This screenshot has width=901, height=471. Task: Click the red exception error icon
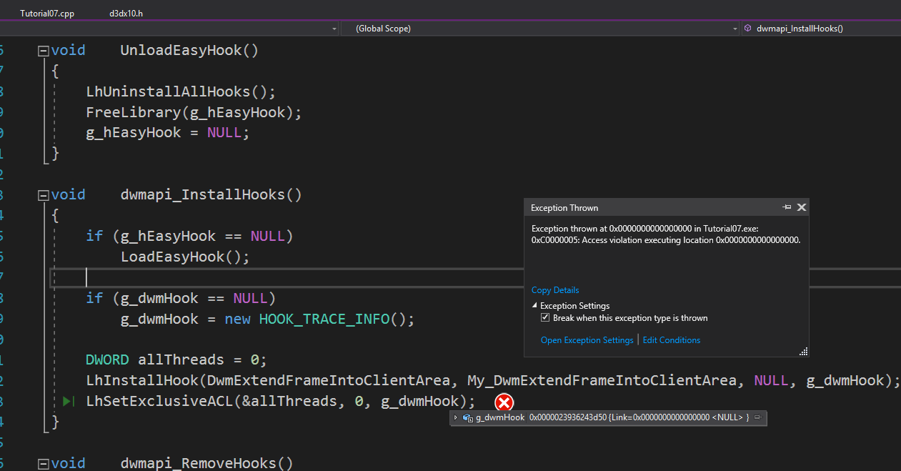pos(504,402)
